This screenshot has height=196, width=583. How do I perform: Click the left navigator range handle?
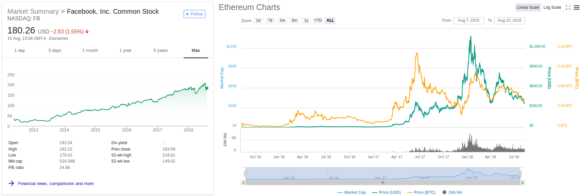click(246, 174)
